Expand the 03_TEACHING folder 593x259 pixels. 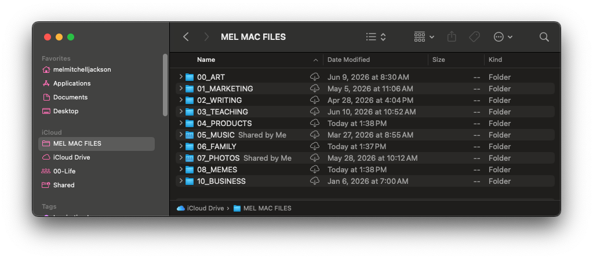coord(181,112)
